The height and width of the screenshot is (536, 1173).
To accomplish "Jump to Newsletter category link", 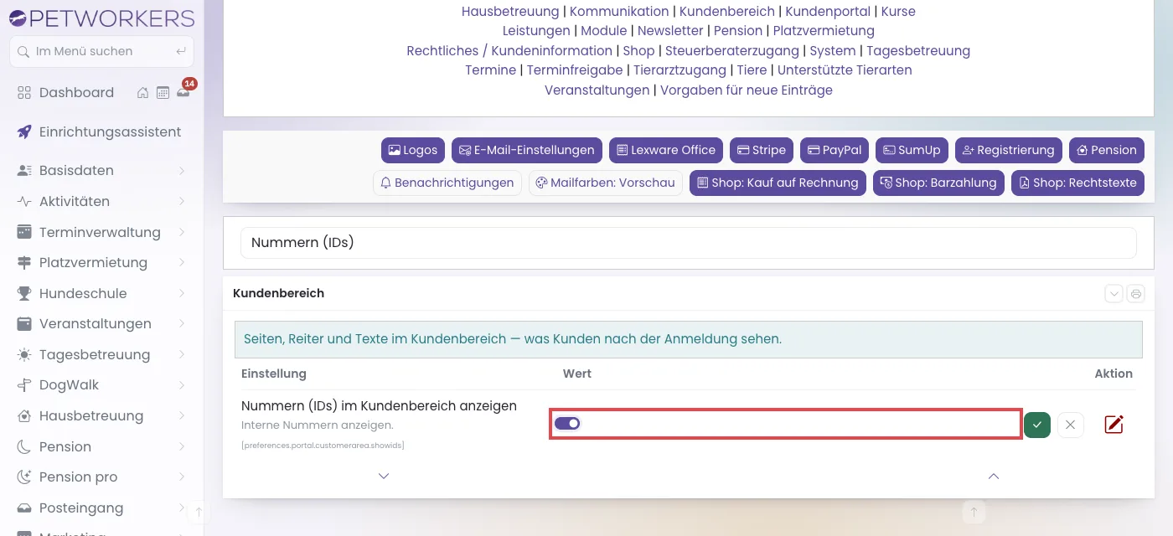I will pos(670,31).
